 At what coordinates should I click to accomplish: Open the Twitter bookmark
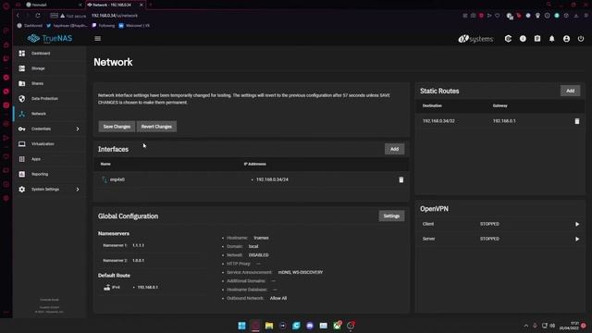click(x=67, y=26)
